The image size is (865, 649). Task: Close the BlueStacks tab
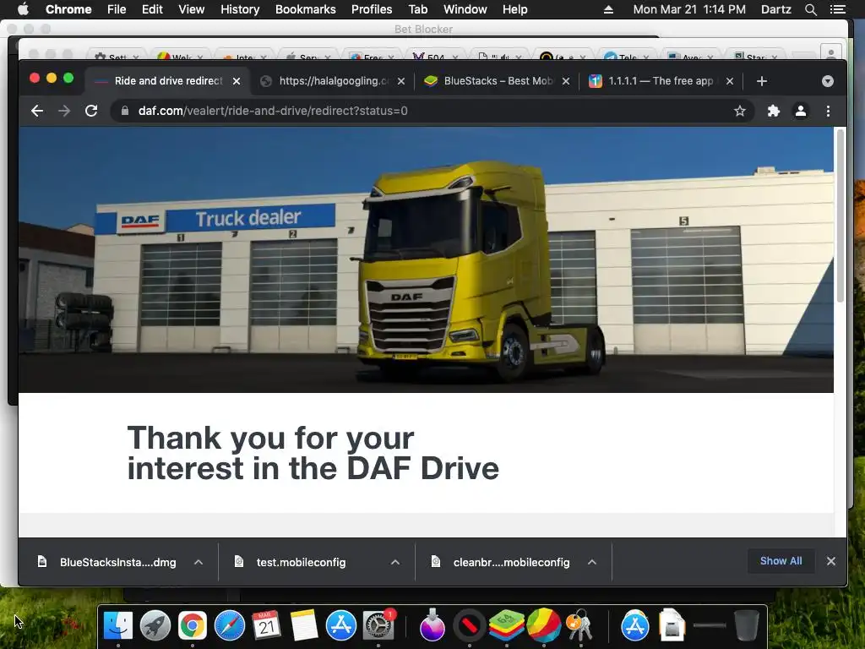pyautogui.click(x=565, y=81)
